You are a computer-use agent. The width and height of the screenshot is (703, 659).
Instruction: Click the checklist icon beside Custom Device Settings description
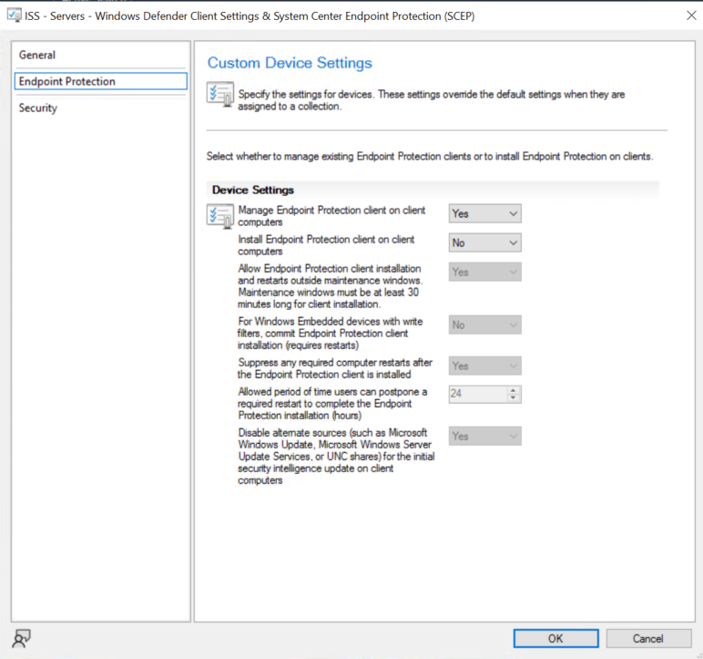[220, 94]
